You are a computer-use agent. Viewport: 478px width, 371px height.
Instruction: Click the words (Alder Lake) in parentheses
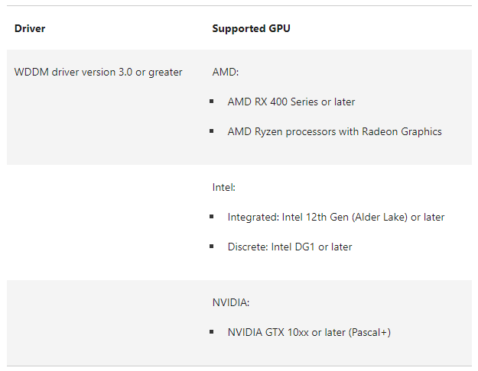pos(375,217)
